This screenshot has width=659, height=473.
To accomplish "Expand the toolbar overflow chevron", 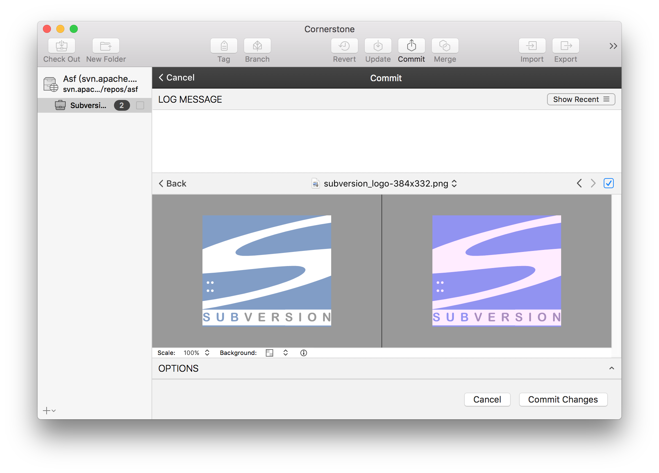I will 613,46.
